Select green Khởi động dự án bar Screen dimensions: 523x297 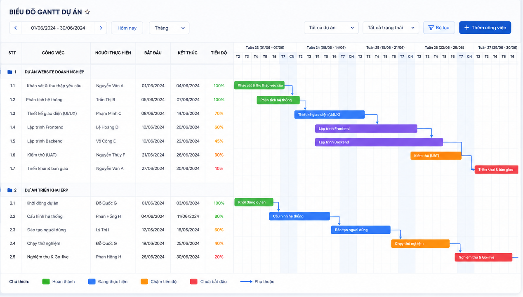pyautogui.click(x=254, y=202)
